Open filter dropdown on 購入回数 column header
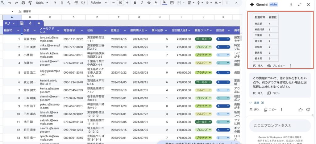316x144 pixels. (166, 31)
